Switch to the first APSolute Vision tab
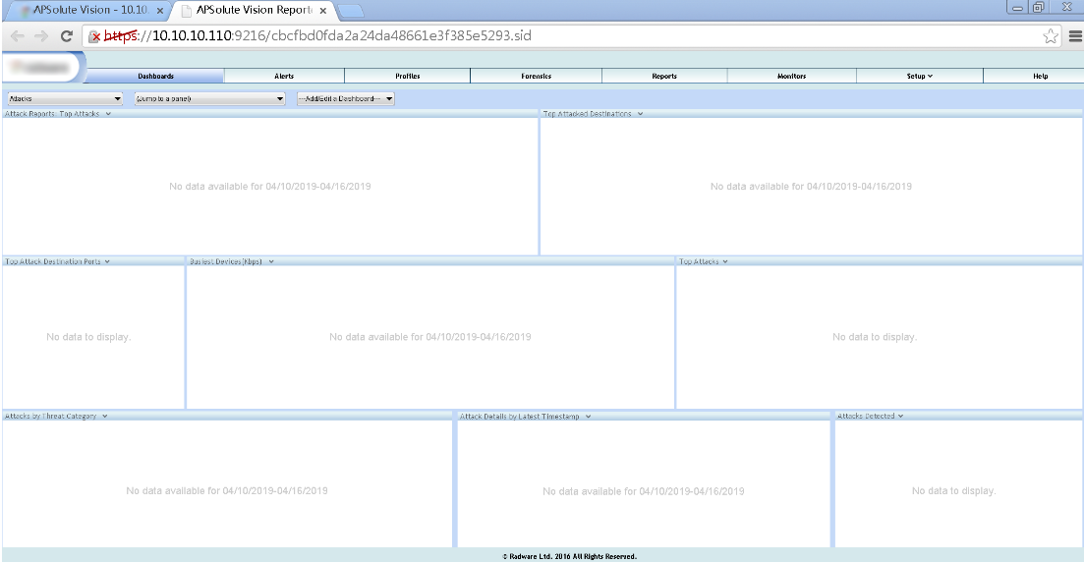Viewport: 1084px width, 563px height. pyautogui.click(x=88, y=10)
